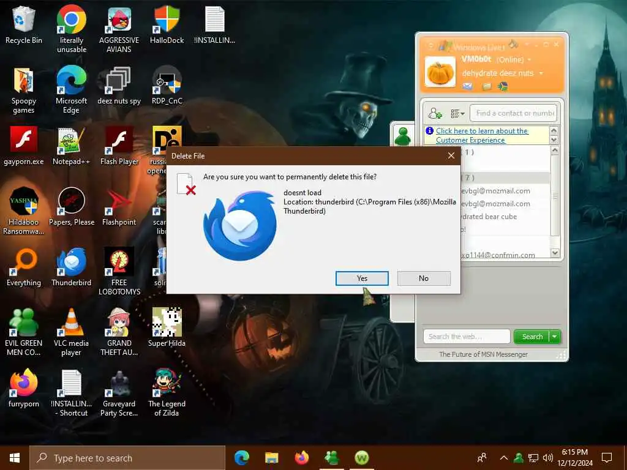Select the !INSTALLIN... text file icon

(215, 24)
